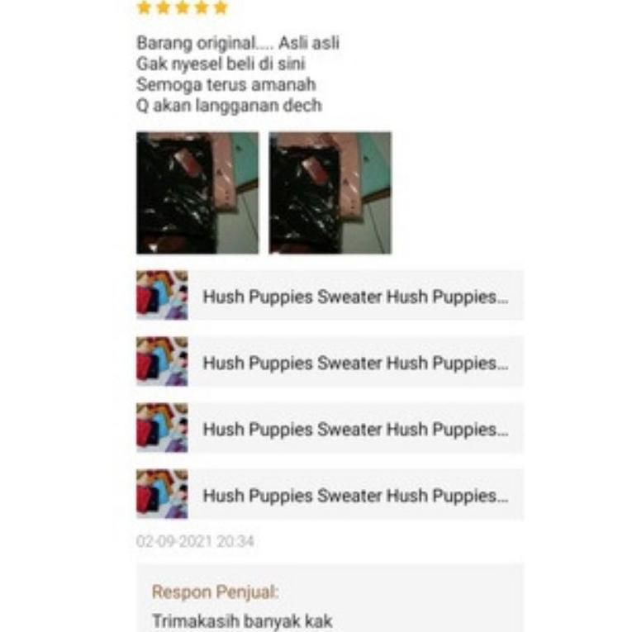This screenshot has width=632, height=632.
Task: Click the first rating star
Action: [x=144, y=7]
